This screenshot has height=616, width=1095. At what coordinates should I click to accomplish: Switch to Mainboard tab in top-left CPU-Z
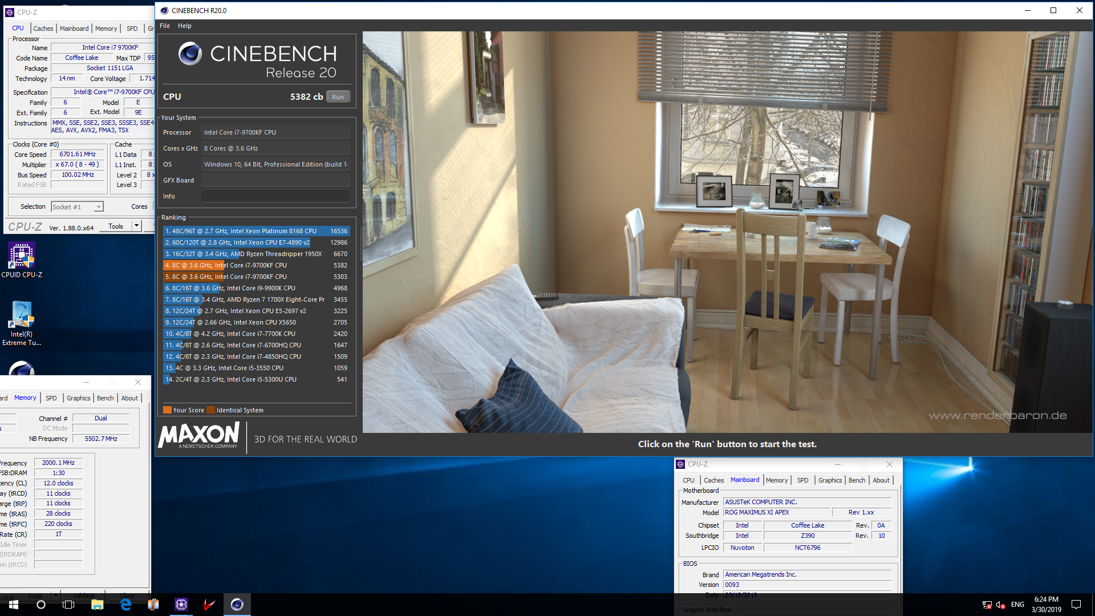74,29
